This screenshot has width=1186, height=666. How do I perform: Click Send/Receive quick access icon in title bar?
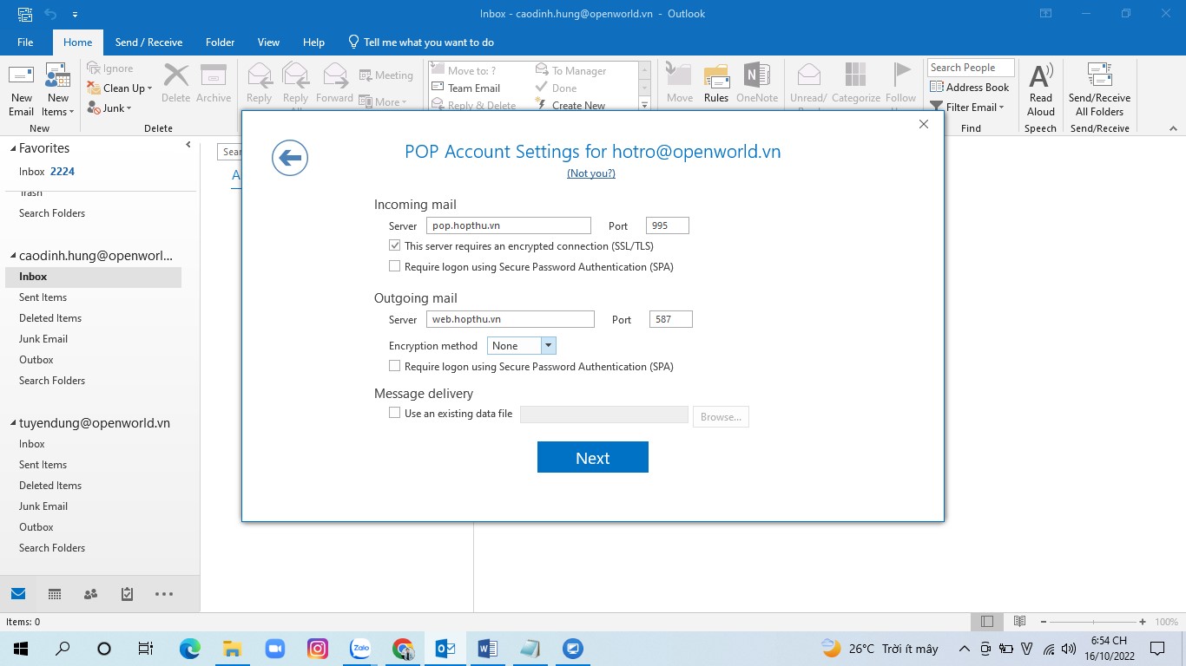(24, 14)
